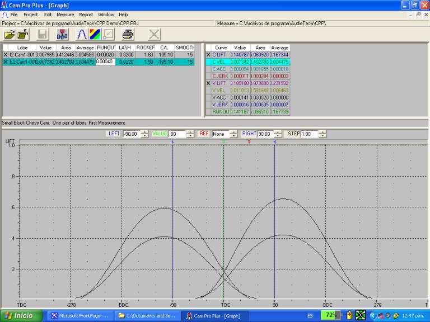This screenshot has height=322, width=430.
Task: Click the C/L value -105.10
Action: pos(165,62)
